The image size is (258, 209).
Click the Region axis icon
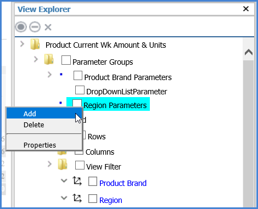pyautogui.click(x=77, y=198)
